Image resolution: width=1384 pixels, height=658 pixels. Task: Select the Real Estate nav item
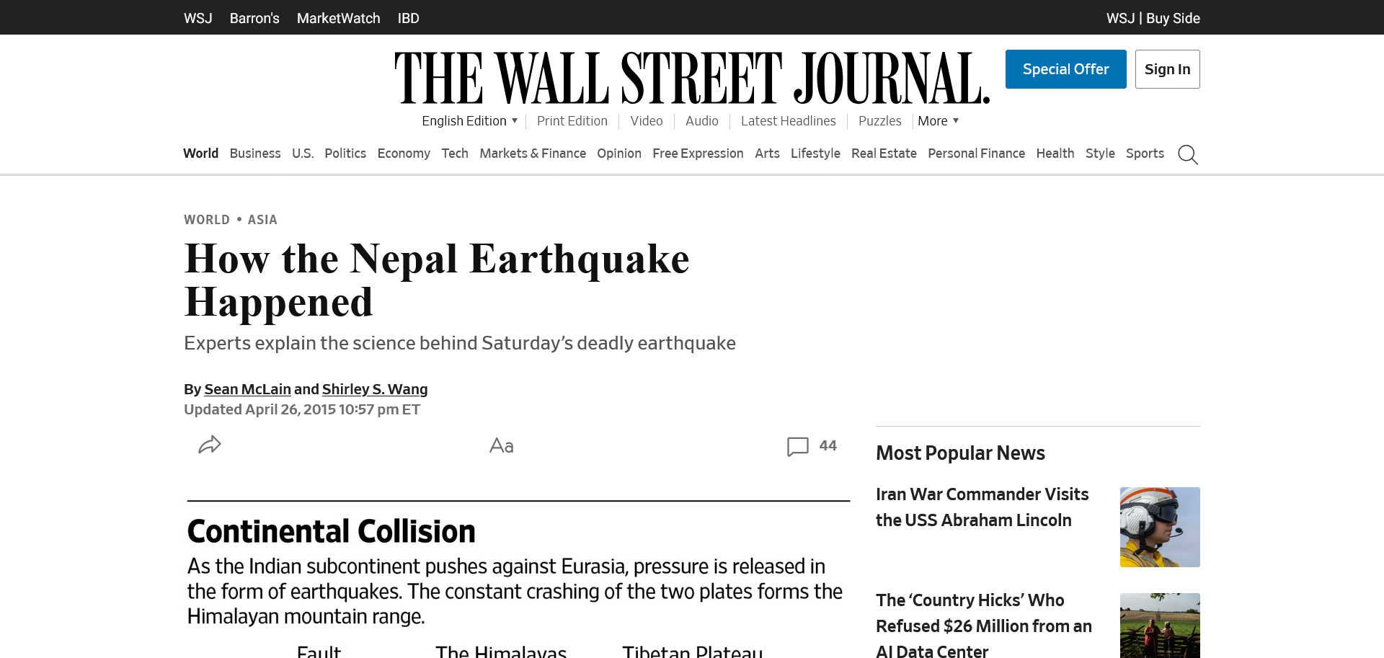click(884, 154)
